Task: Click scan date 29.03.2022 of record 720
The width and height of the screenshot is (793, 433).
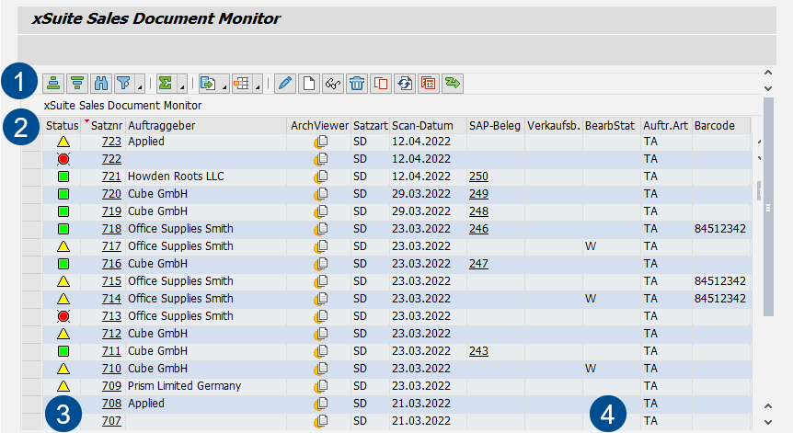Action: coord(420,194)
